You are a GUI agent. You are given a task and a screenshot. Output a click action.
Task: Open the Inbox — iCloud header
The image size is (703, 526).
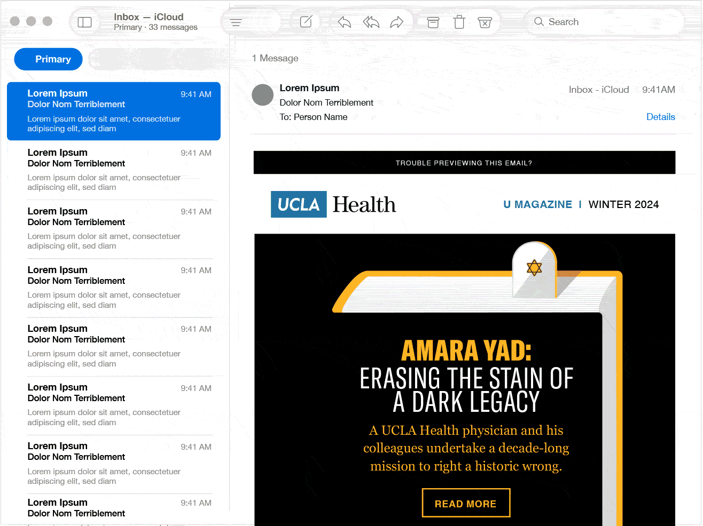click(149, 17)
